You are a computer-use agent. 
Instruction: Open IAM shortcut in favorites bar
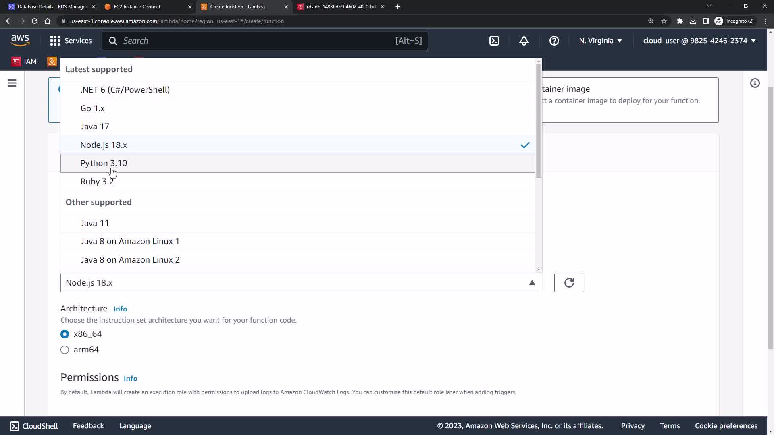click(x=25, y=62)
